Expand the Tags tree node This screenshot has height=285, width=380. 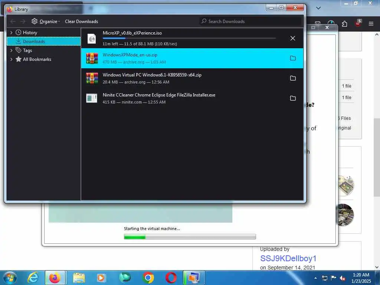11,50
